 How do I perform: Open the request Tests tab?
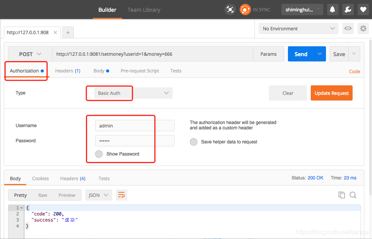pos(176,71)
